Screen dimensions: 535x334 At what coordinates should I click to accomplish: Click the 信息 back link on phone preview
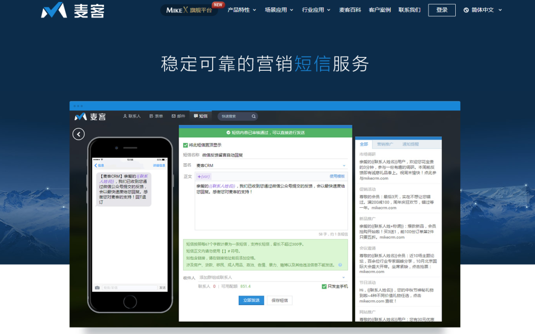pos(99,165)
